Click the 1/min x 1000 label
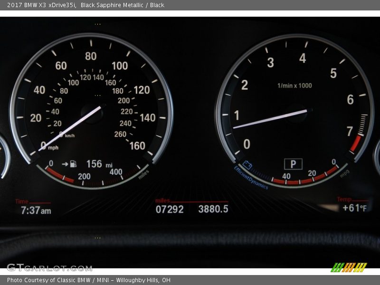 pos(294,85)
